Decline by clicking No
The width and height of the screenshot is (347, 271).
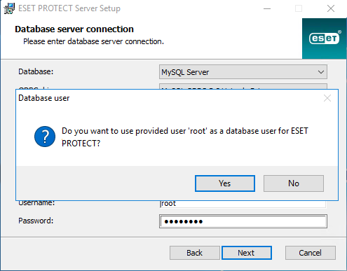(294, 183)
